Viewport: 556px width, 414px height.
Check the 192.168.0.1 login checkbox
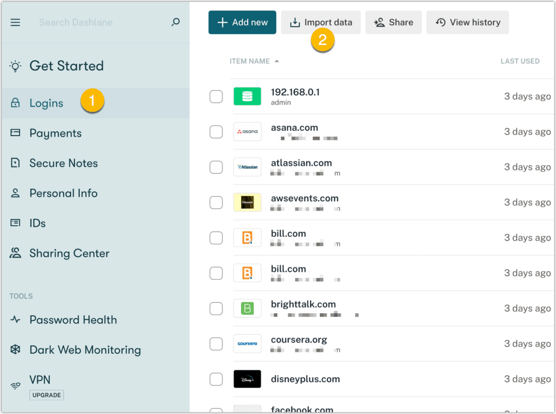click(x=216, y=97)
